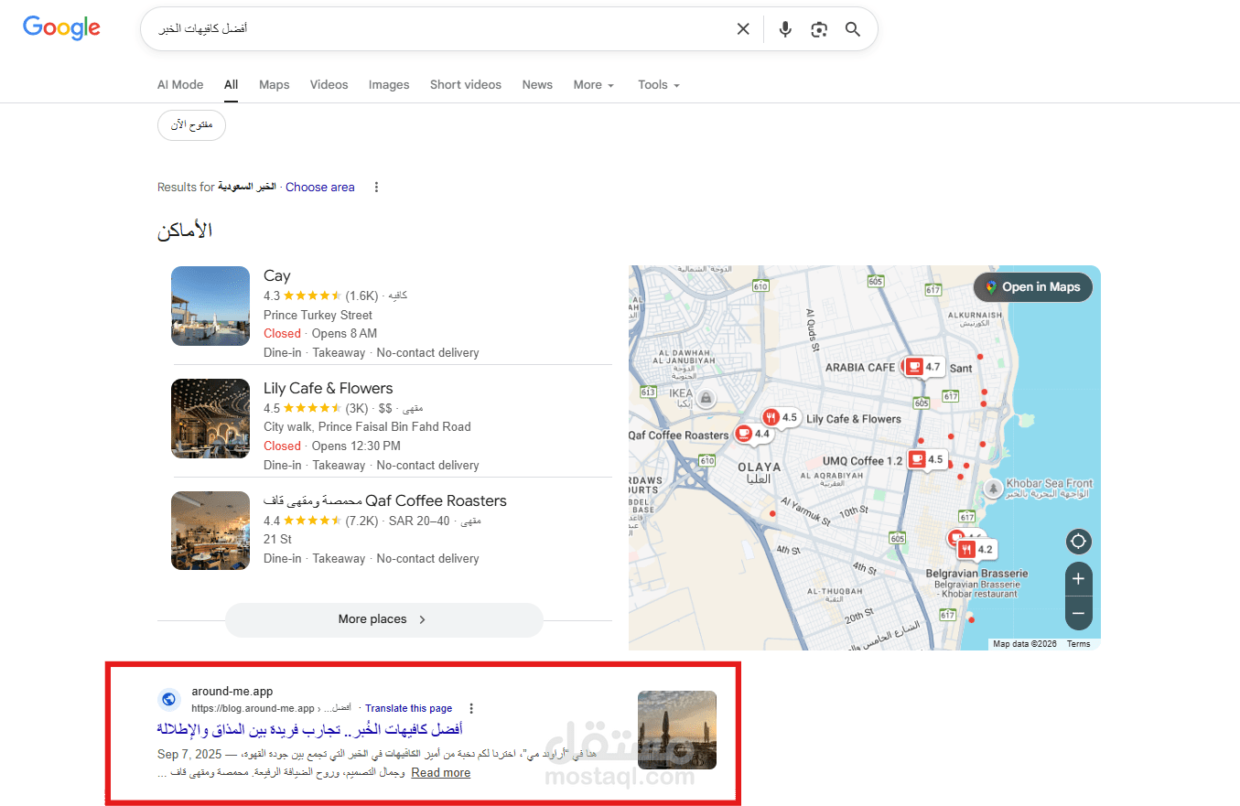Click the Opens 8 AM hours text
The height and width of the screenshot is (806, 1240).
pyautogui.click(x=344, y=333)
